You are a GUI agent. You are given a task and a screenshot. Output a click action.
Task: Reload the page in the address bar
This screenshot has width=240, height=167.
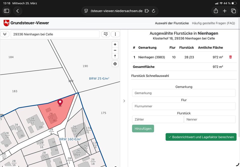pos(153,11)
